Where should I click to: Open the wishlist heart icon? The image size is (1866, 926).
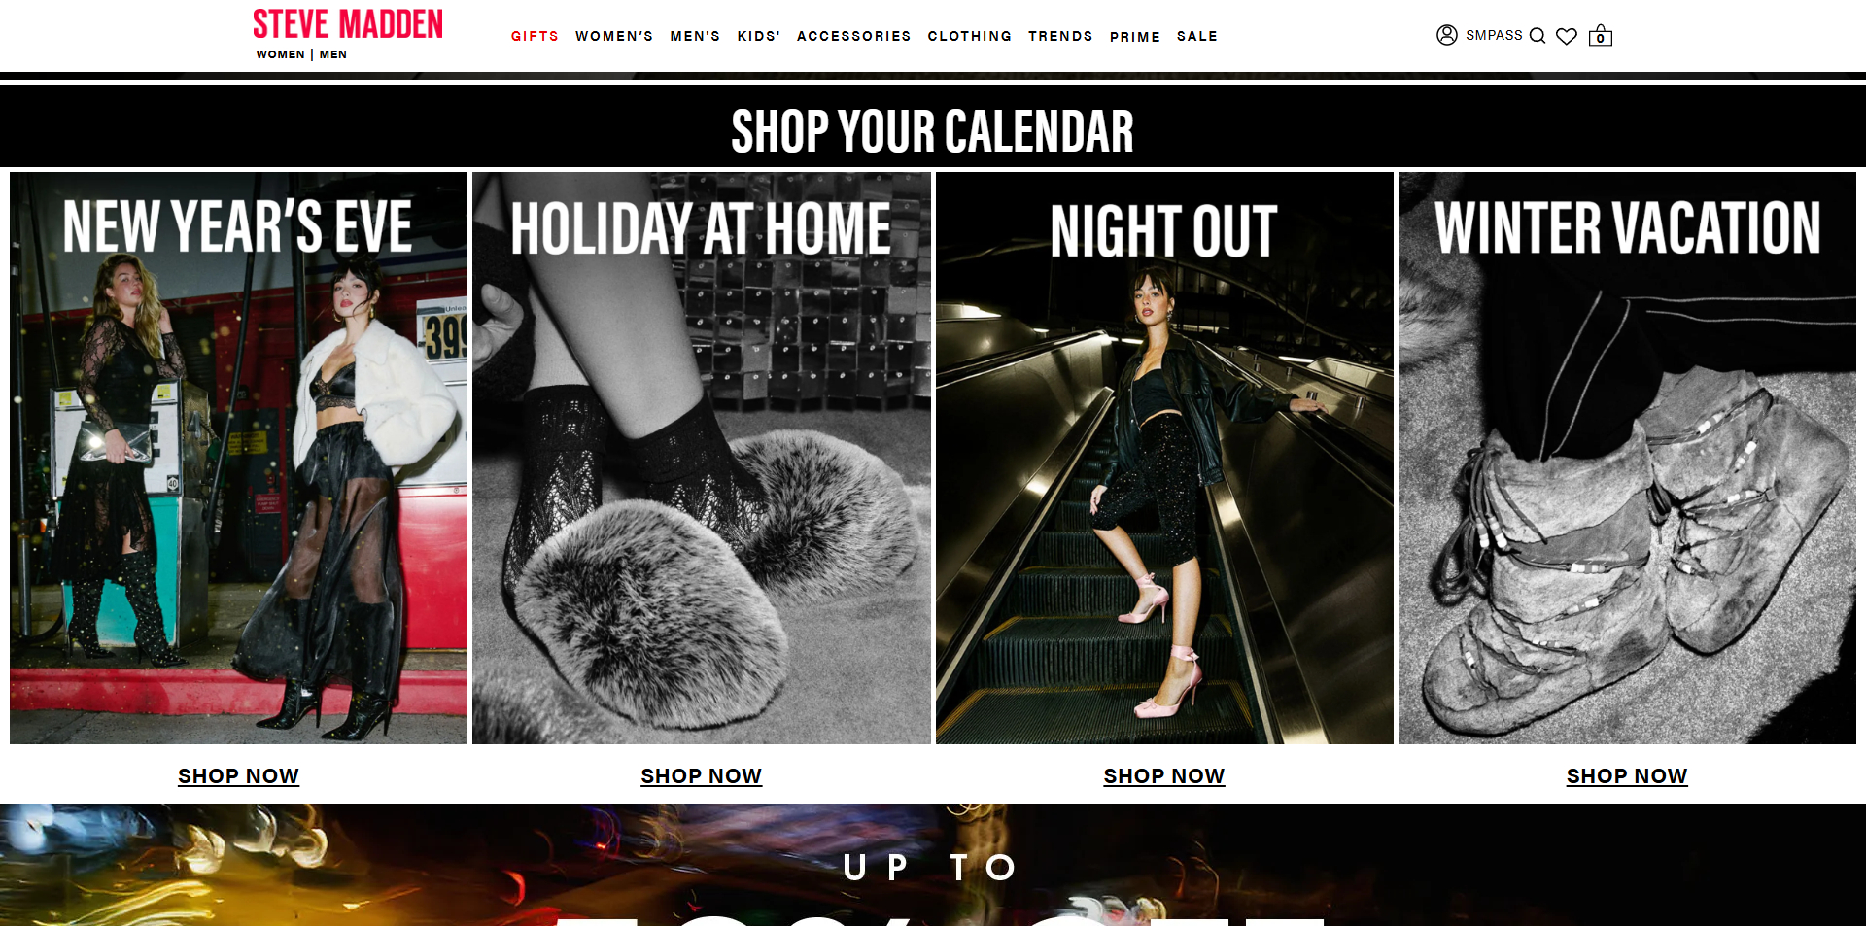coord(1567,36)
